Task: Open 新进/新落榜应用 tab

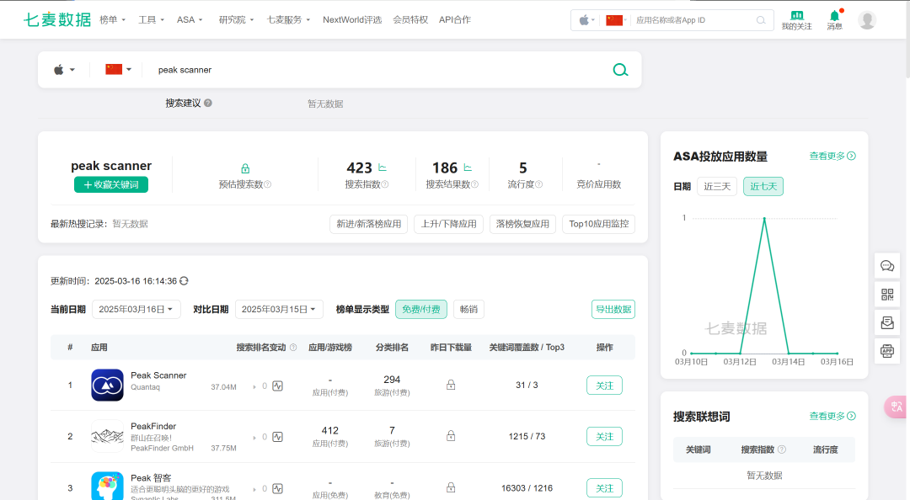Action: [368, 224]
